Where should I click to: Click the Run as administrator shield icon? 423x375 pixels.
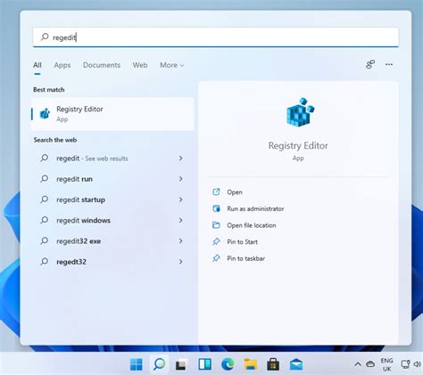(216, 208)
